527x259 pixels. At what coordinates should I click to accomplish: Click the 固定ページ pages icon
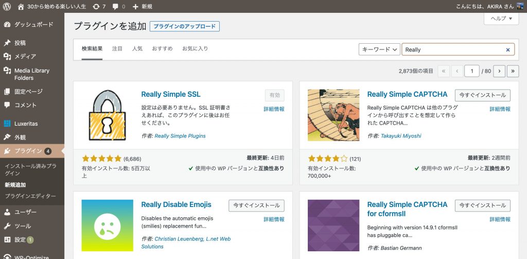pos(7,92)
